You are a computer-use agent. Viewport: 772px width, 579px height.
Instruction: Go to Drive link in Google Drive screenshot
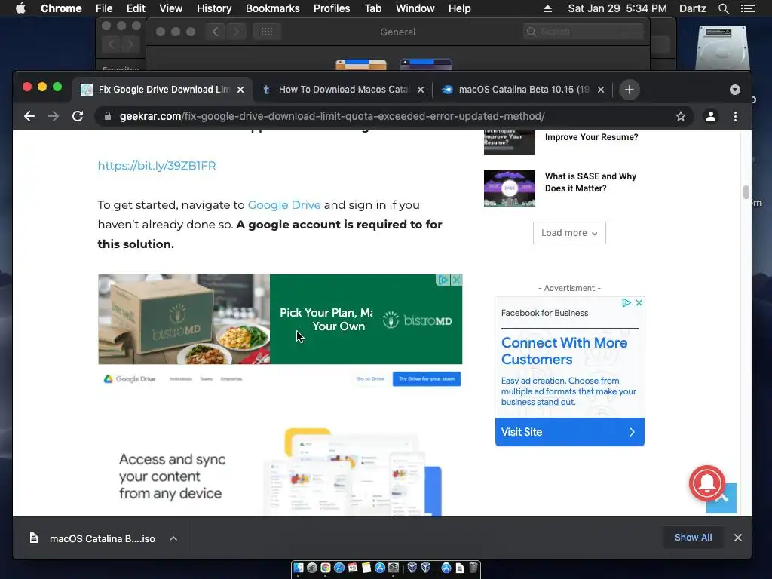pos(370,379)
